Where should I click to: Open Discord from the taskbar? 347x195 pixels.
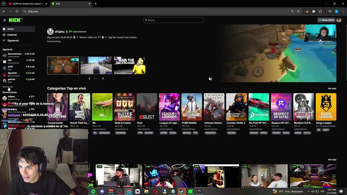102,191
